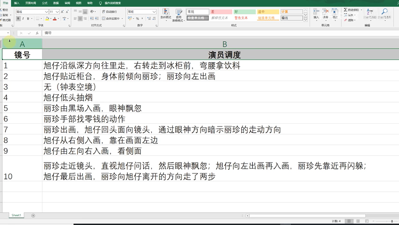Open the fill tool under AutoSum
This screenshot has height=225, width=399.
(349, 15)
